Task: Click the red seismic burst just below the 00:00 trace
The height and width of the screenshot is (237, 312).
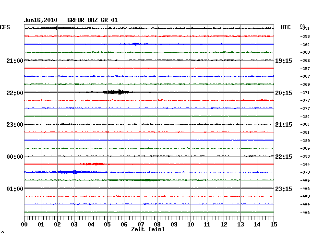Action: (x=94, y=164)
